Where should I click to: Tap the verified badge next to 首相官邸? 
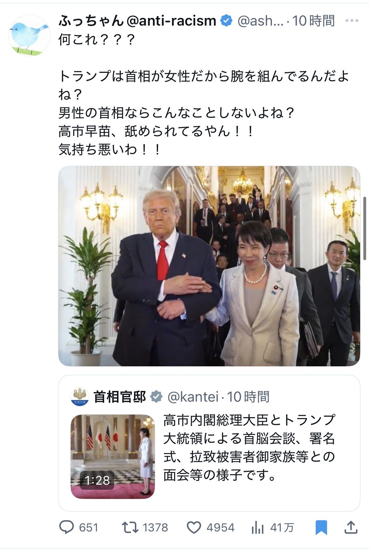[x=156, y=397]
